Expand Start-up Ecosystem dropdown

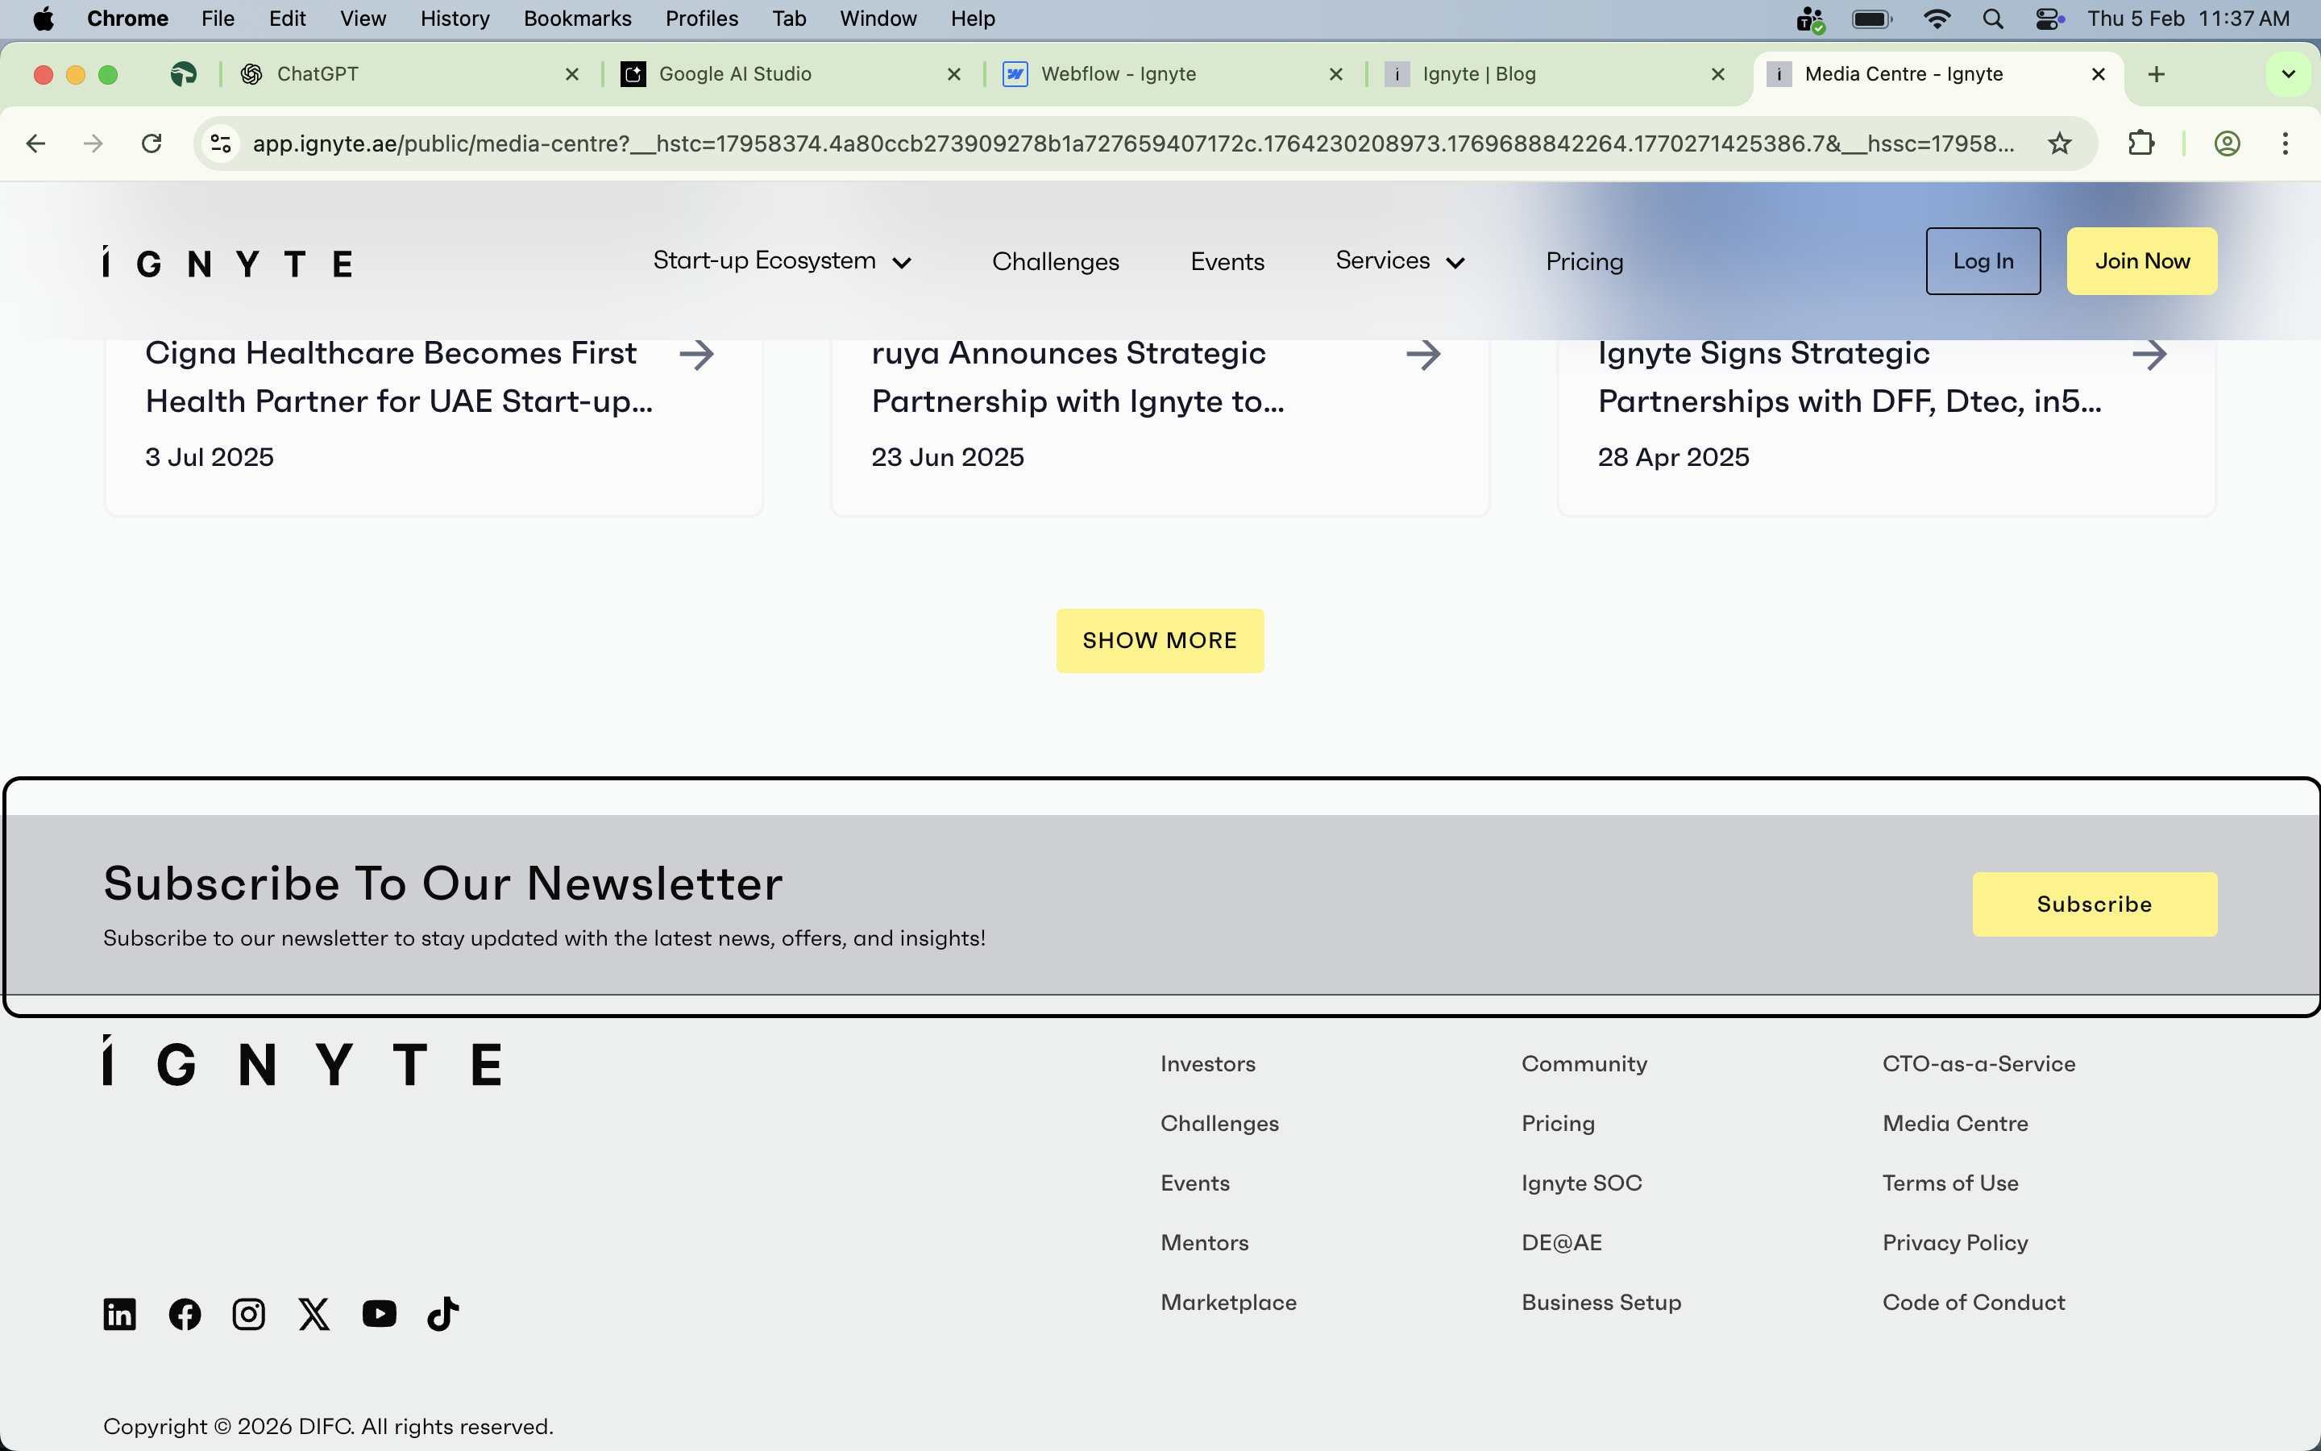(x=782, y=261)
